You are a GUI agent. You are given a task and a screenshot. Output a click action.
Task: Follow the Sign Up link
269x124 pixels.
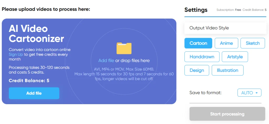pyautogui.click(x=16, y=55)
